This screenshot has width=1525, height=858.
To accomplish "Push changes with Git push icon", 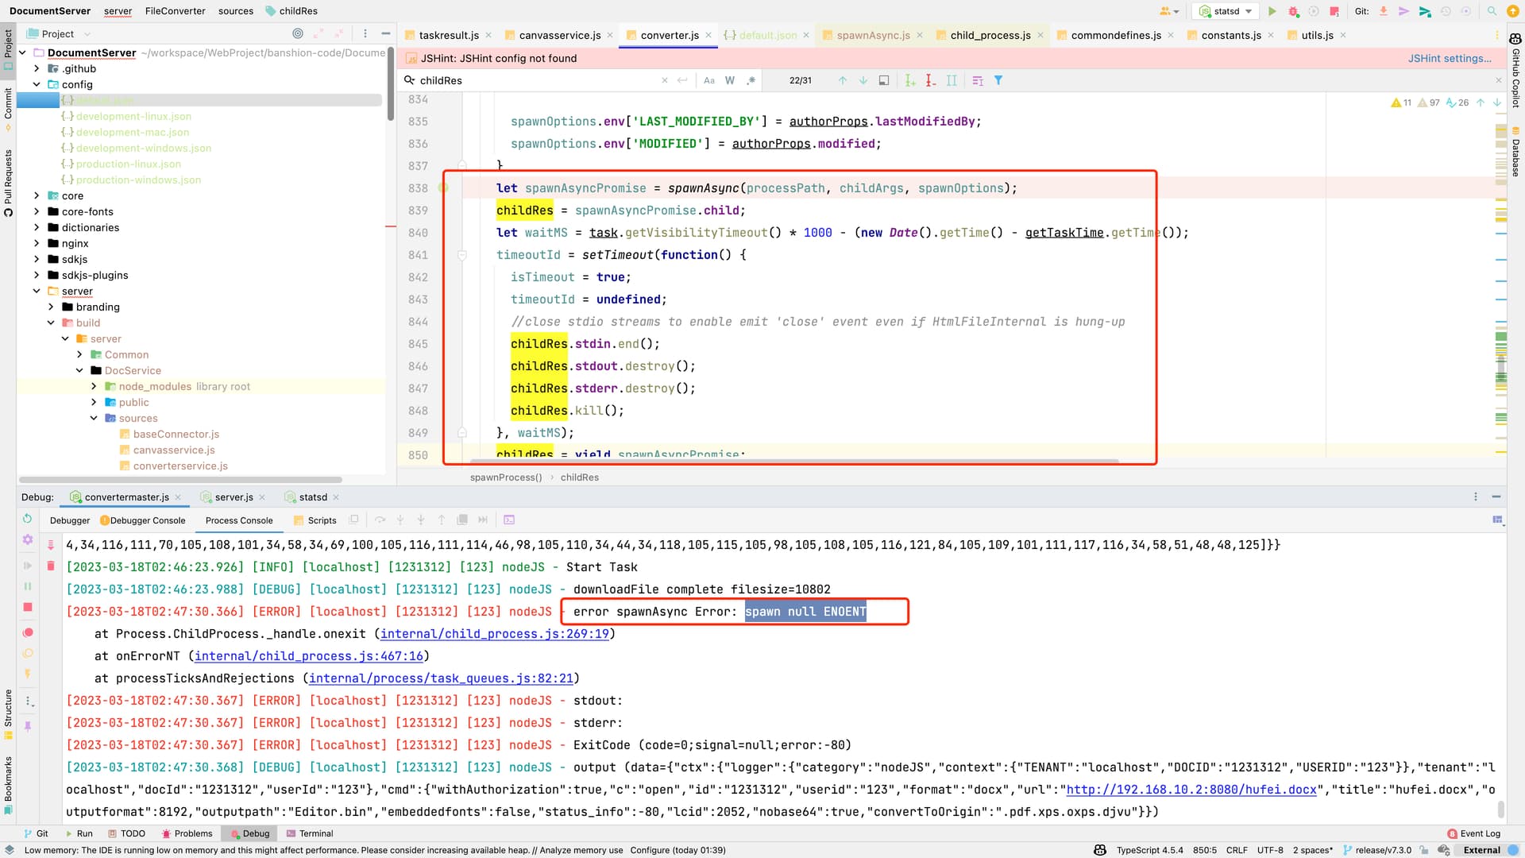I will [1425, 11].
